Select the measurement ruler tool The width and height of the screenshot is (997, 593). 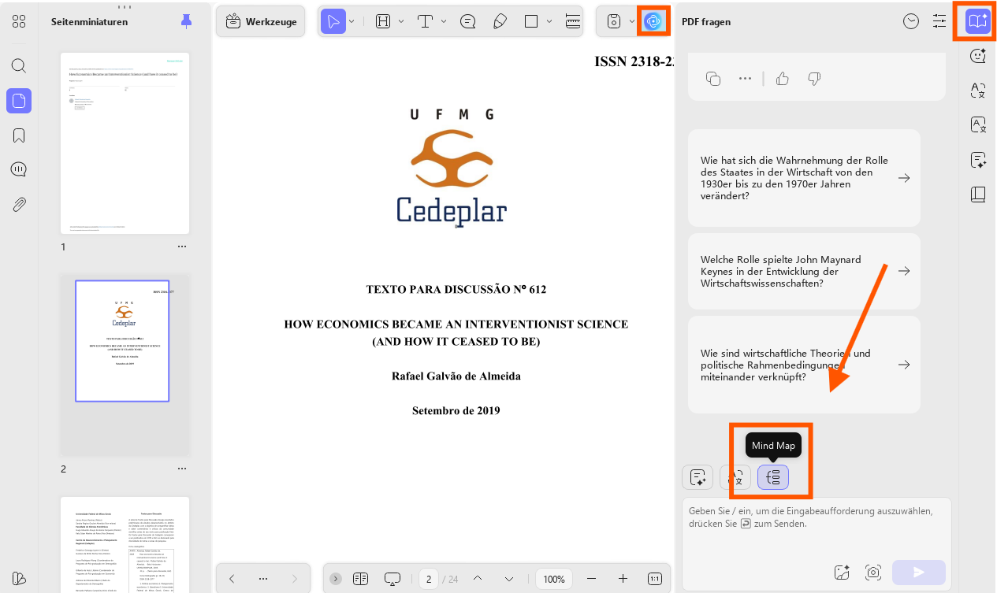tap(573, 21)
